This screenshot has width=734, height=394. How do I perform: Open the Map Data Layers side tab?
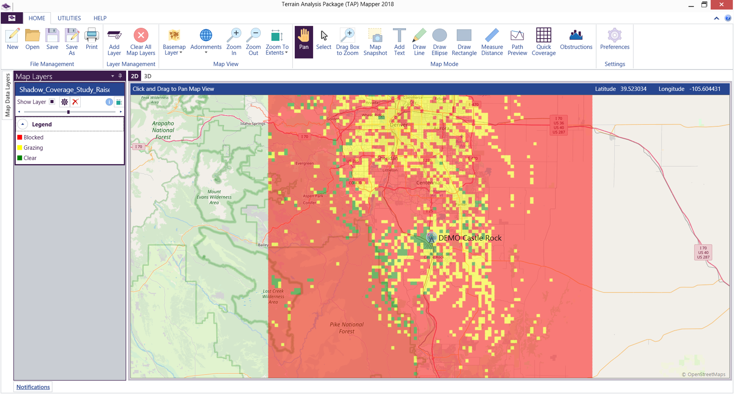(x=8, y=95)
